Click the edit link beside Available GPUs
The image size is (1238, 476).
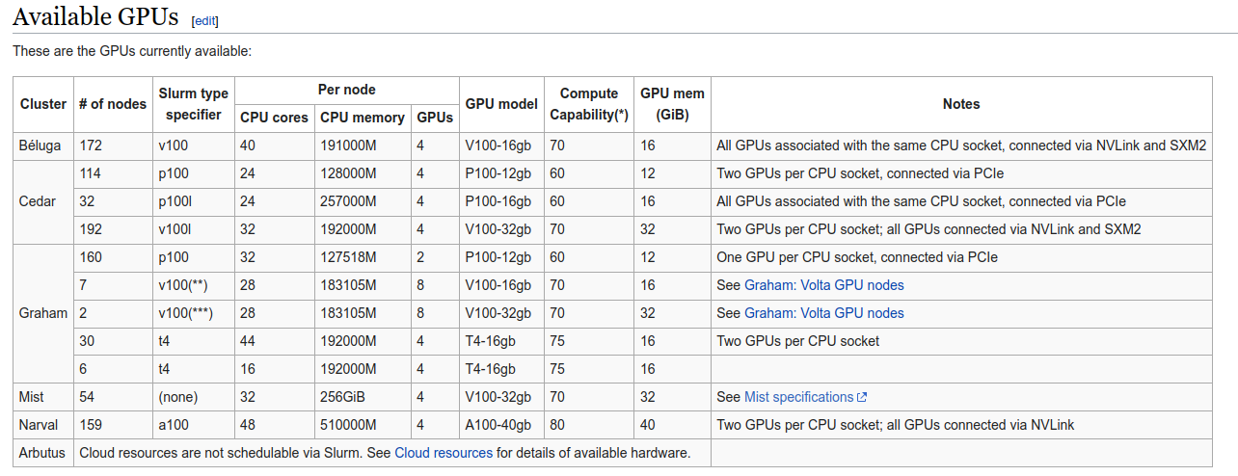click(204, 20)
